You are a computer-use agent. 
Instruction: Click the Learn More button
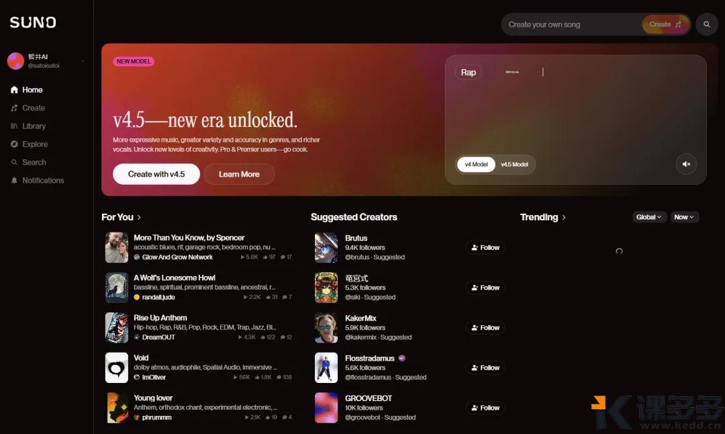click(239, 174)
